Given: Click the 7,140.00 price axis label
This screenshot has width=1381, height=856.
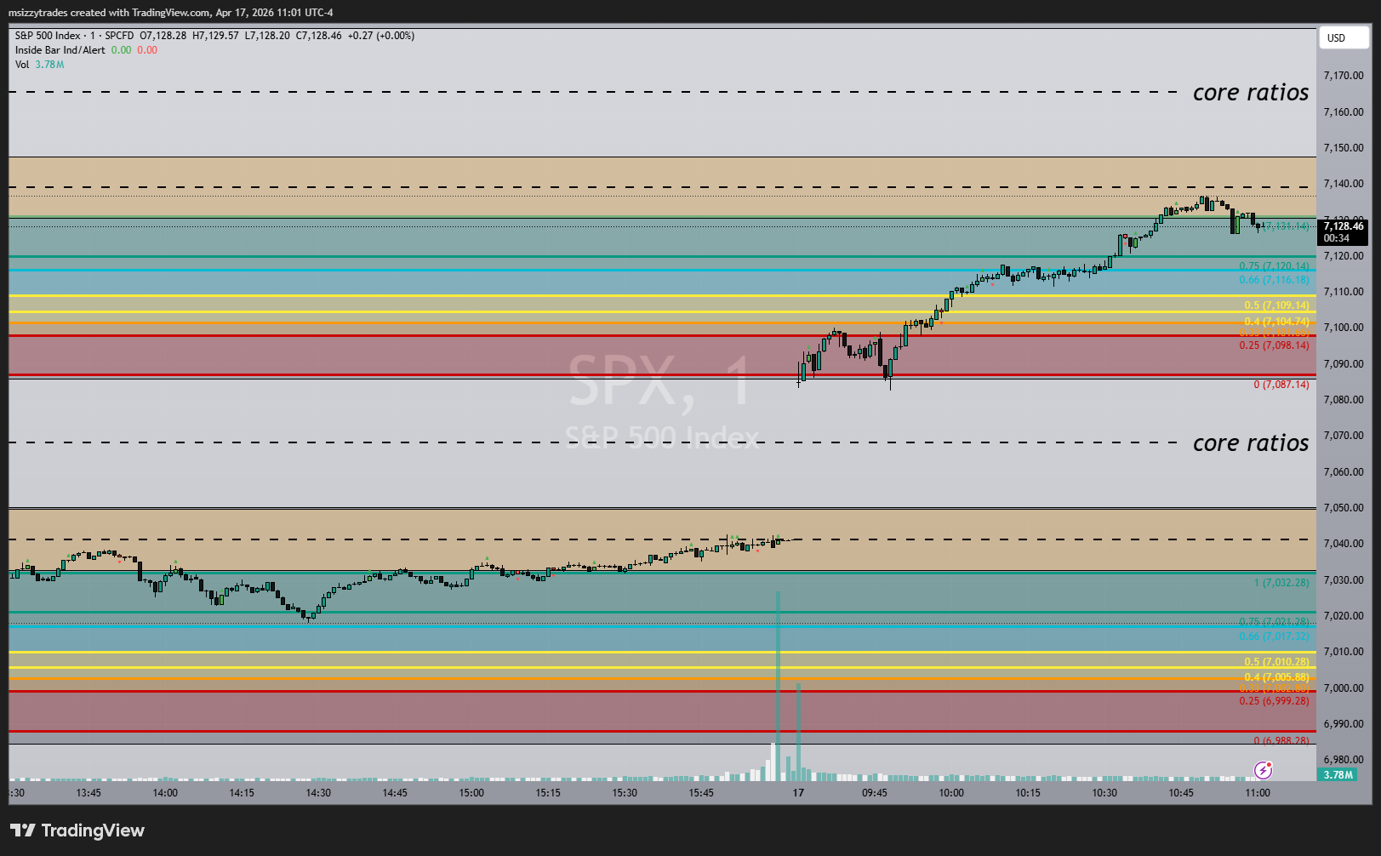Looking at the screenshot, I should pyautogui.click(x=1344, y=184).
